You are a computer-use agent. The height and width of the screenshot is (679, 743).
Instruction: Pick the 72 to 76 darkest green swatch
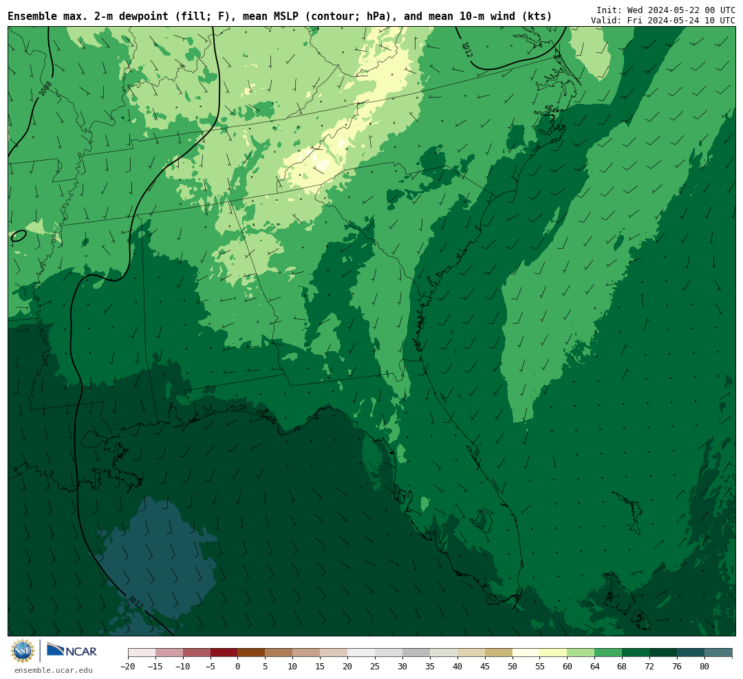(664, 653)
